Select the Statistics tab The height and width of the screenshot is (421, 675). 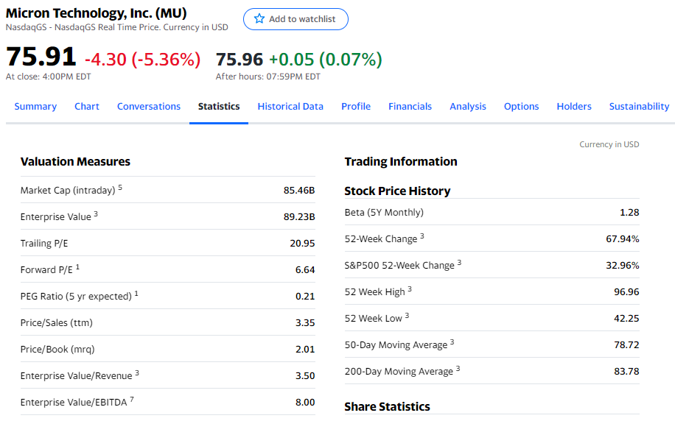[219, 106]
